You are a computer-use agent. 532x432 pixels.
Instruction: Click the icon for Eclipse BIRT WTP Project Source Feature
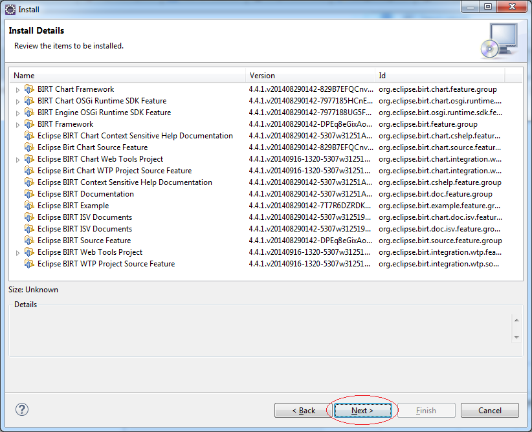point(29,264)
